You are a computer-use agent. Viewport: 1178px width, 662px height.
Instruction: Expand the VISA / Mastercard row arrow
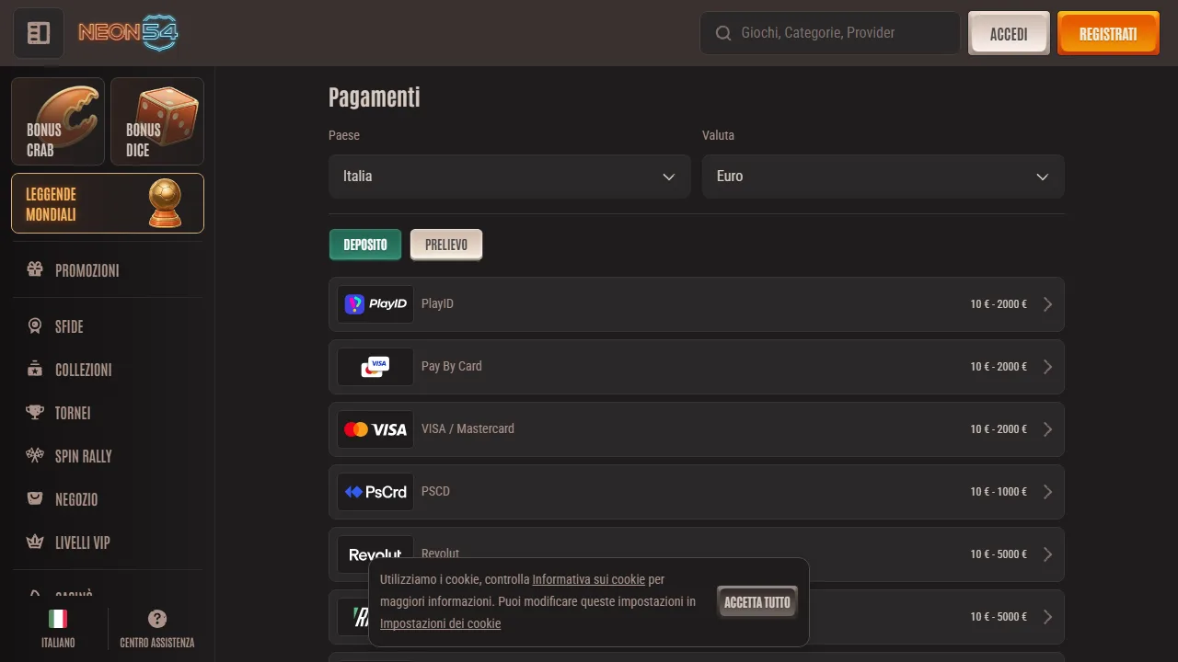1047,429
